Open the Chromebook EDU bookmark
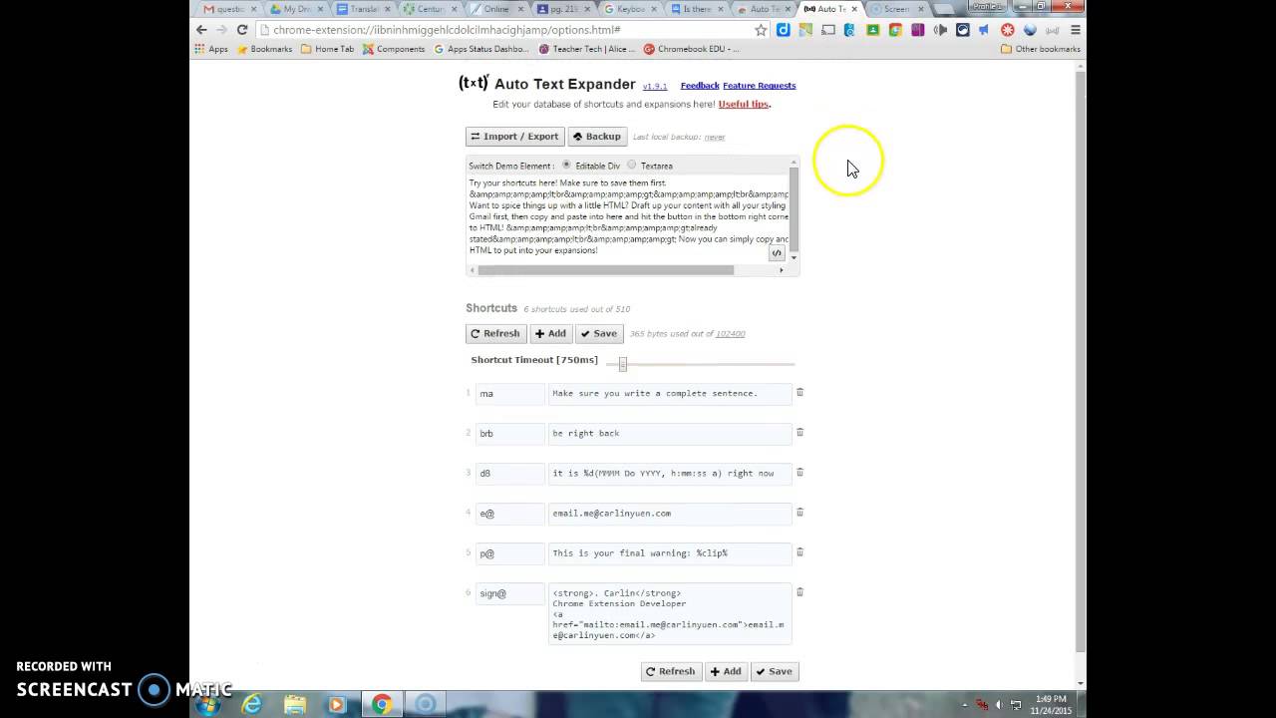1276x718 pixels. 692,49
